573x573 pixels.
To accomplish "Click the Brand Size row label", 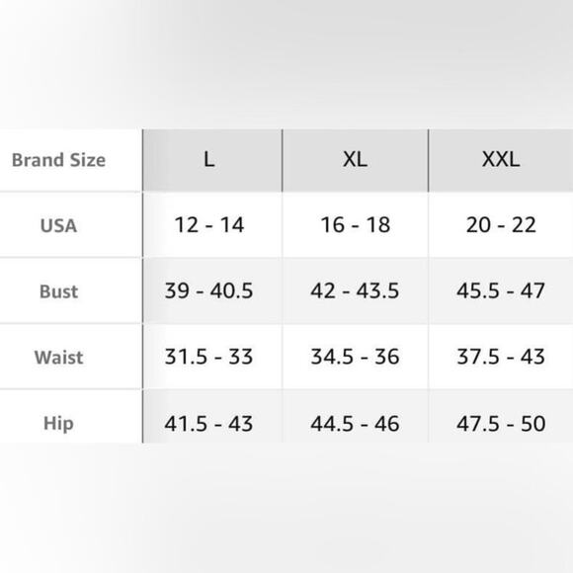I will pyautogui.click(x=59, y=160).
